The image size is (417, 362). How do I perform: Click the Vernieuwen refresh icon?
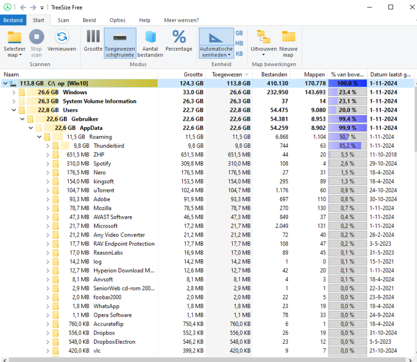click(x=61, y=37)
